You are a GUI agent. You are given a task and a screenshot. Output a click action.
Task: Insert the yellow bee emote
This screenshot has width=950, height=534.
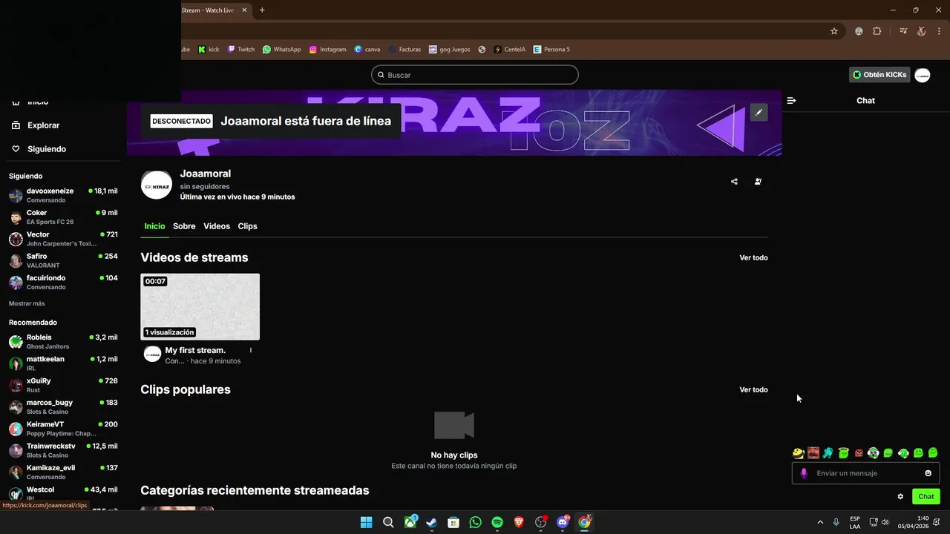pos(799,452)
